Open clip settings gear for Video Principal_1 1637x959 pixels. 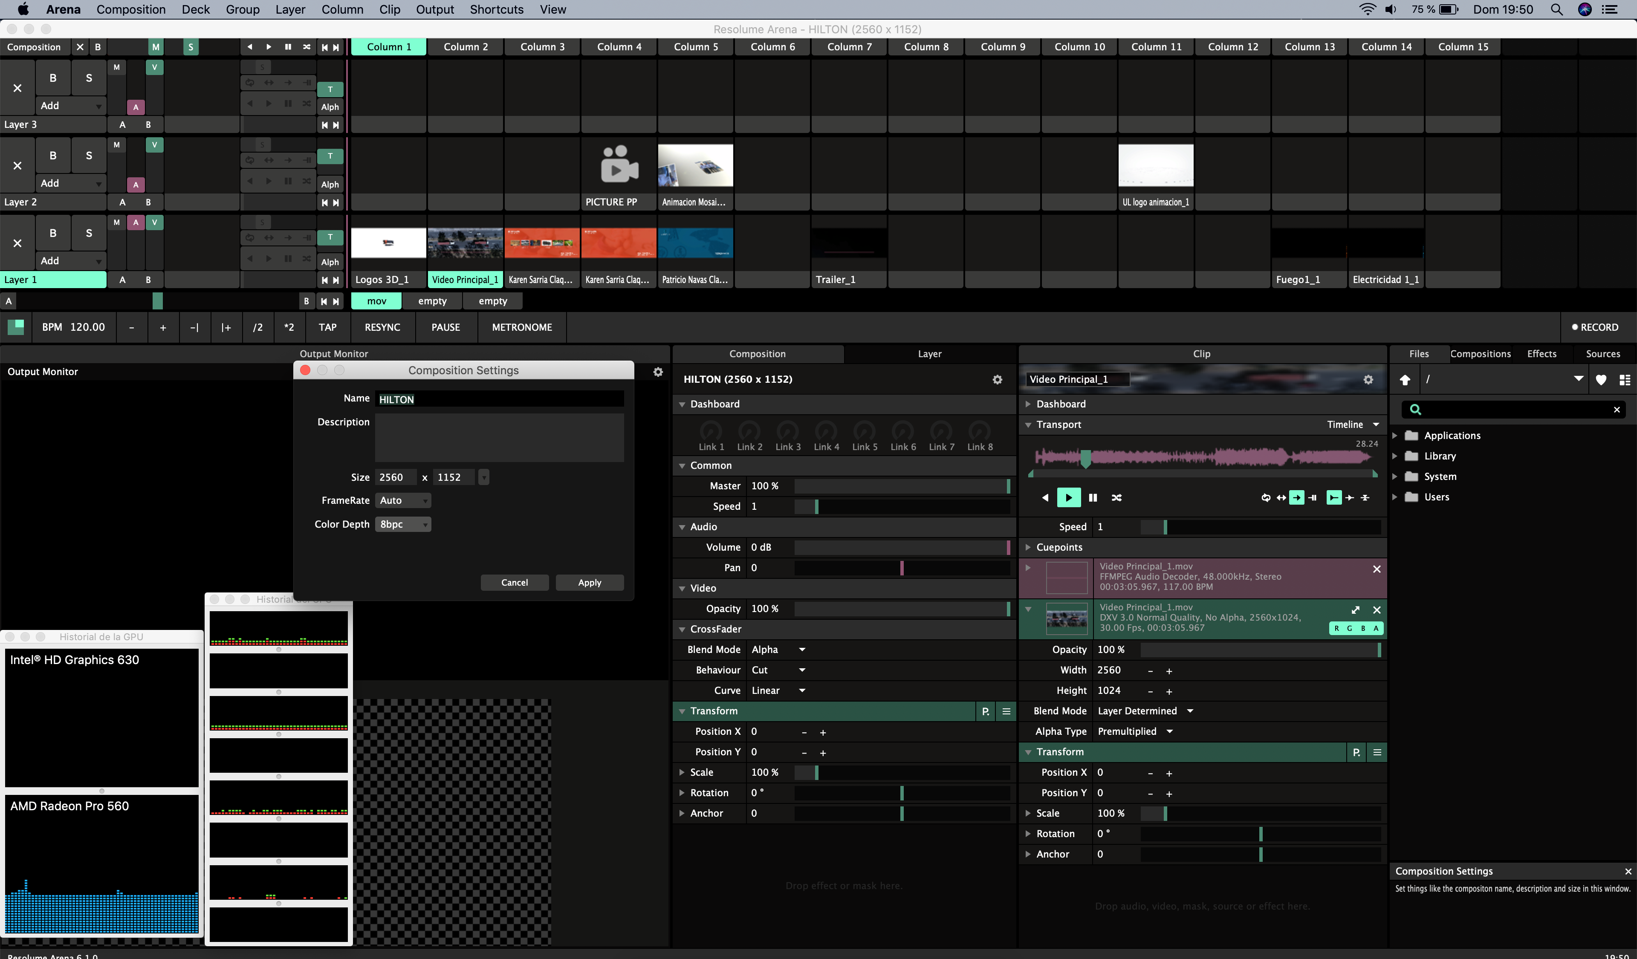[1368, 379]
